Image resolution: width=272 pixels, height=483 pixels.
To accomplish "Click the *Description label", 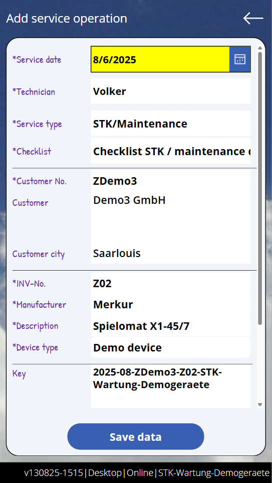I will click(35, 326).
